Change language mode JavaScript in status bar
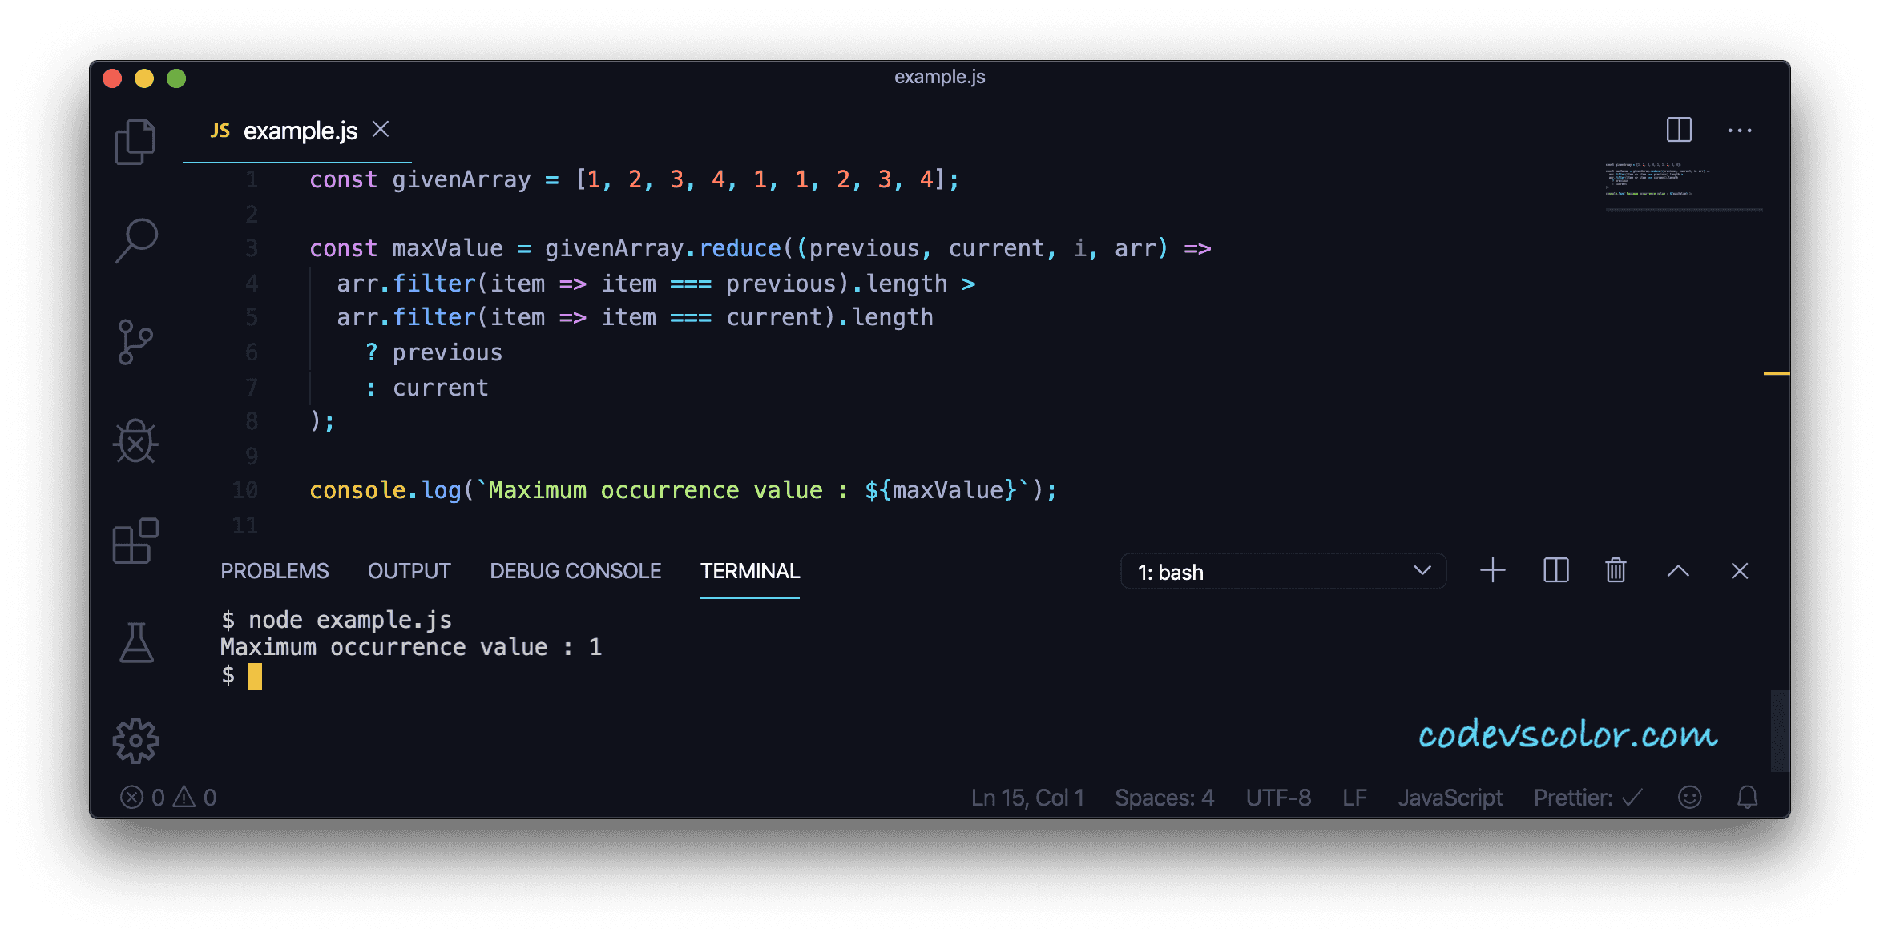This screenshot has width=1880, height=937. click(x=1450, y=798)
